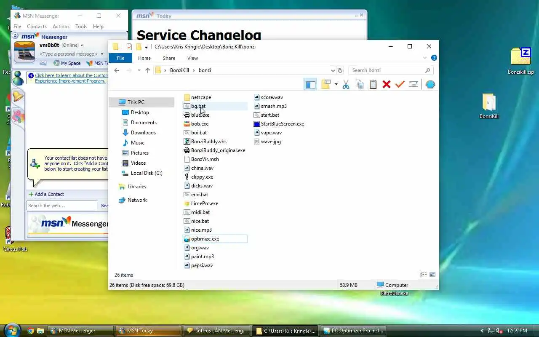Click the Back navigation arrow
This screenshot has width=539, height=337.
pos(117,70)
